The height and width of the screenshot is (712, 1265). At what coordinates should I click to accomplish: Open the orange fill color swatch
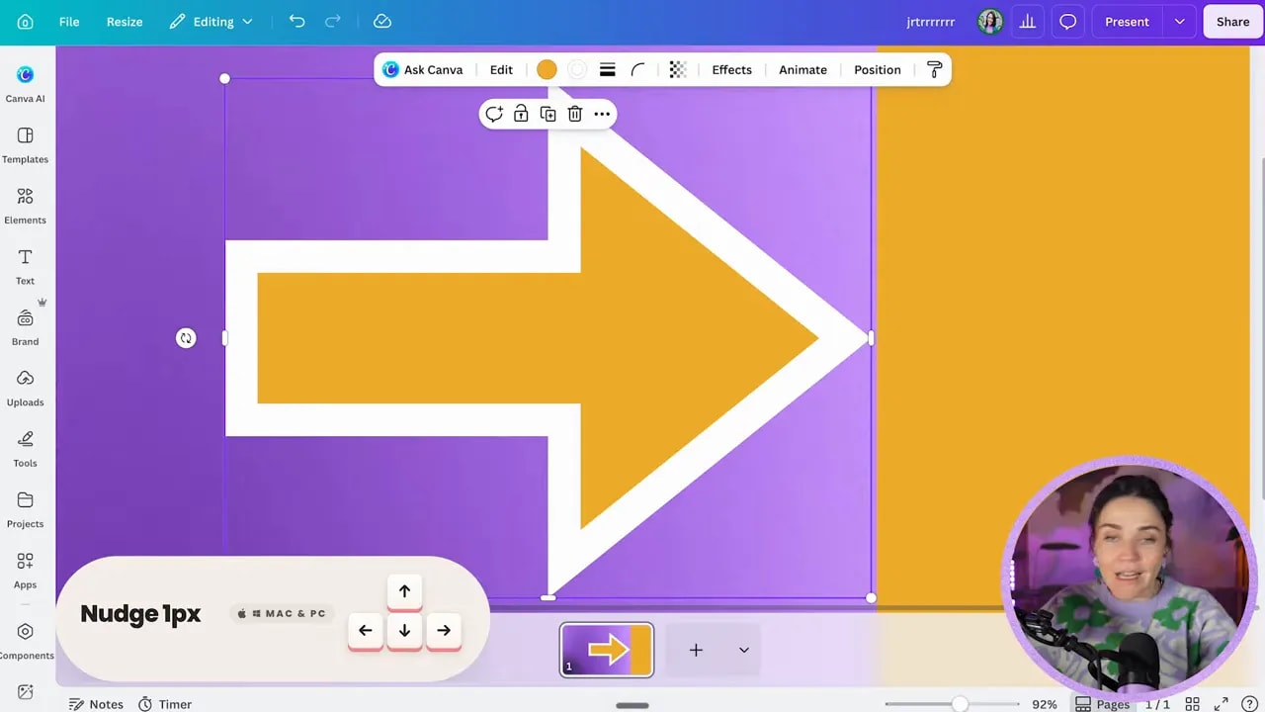coord(547,69)
